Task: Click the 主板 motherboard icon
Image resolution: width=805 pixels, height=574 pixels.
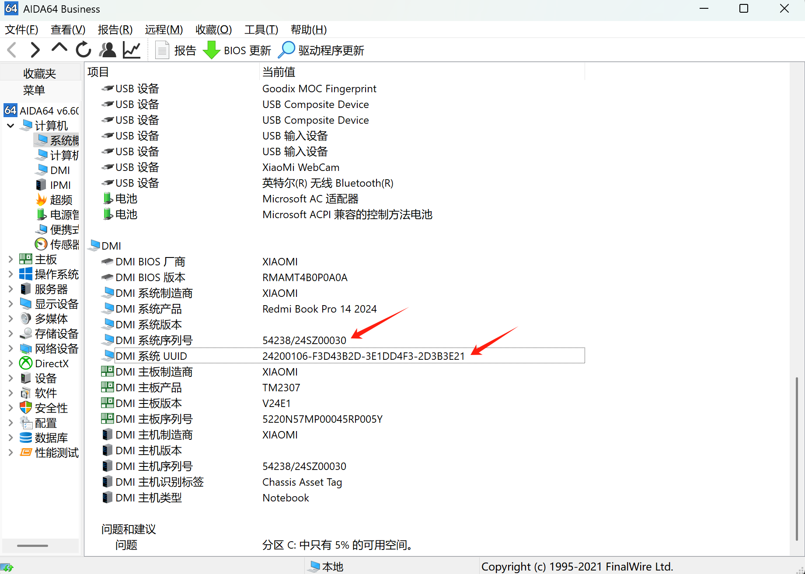Action: (x=26, y=259)
